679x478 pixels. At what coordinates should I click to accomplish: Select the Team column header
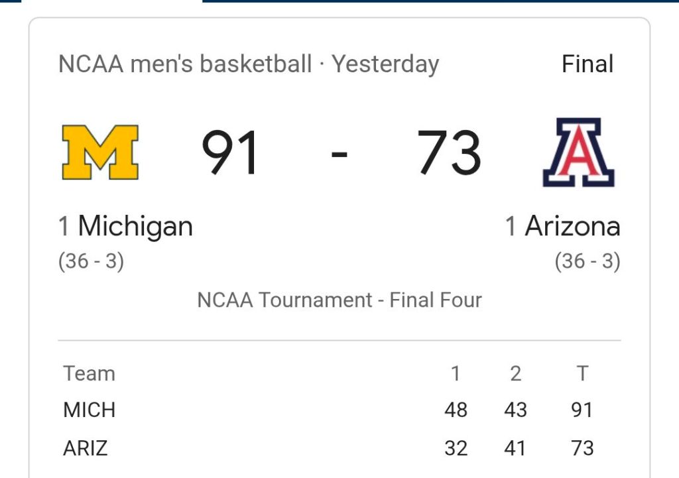pos(90,374)
